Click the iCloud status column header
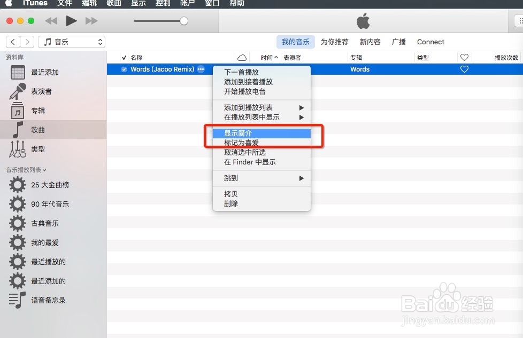 242,58
